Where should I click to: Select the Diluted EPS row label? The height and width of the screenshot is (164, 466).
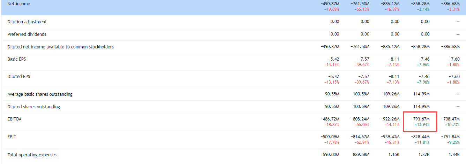pos(18,77)
